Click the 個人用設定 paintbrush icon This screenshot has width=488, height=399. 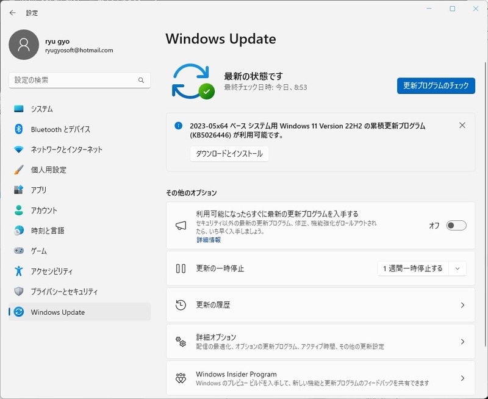click(x=19, y=170)
